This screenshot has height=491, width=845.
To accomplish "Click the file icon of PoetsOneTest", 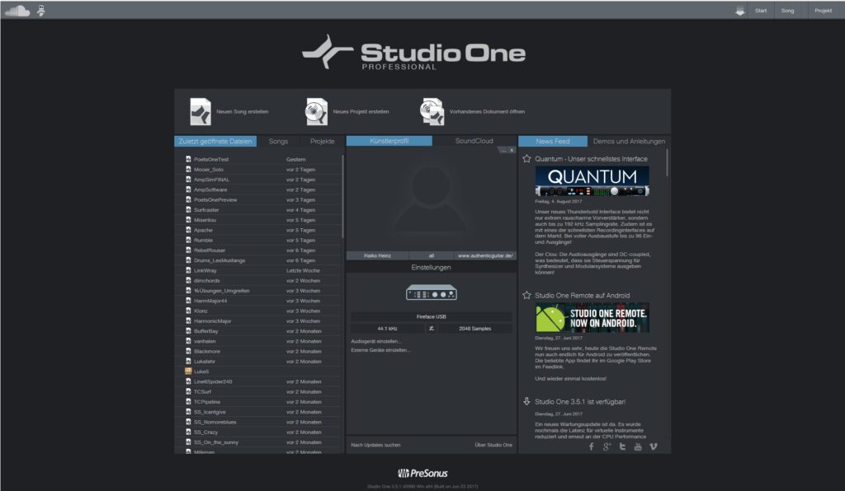I will (188, 159).
